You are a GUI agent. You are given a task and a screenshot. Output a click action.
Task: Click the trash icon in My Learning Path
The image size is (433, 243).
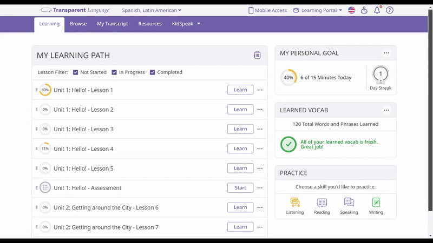pos(257,55)
